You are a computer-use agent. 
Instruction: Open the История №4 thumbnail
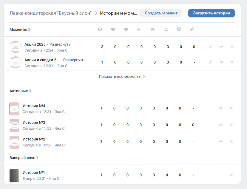(14, 109)
